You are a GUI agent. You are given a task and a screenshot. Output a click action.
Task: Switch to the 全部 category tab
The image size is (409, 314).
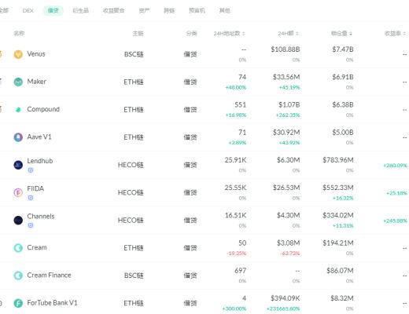[x=4, y=10]
